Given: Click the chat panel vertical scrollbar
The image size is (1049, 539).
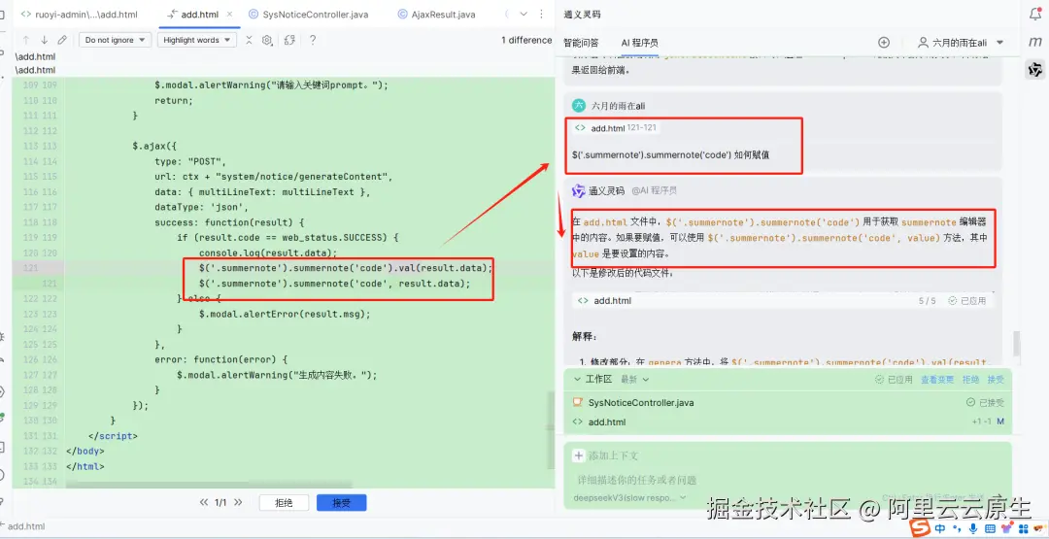Looking at the screenshot, I should coord(1017,343).
